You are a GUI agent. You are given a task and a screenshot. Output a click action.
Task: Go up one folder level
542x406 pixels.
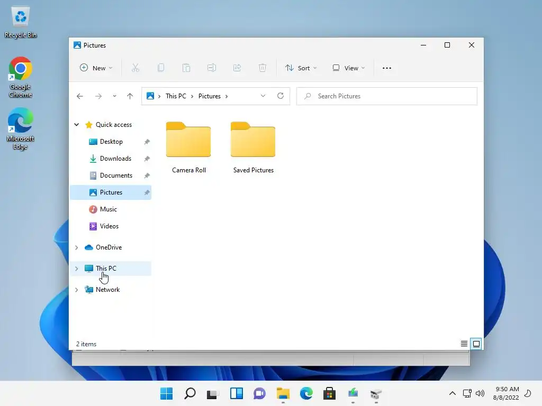(x=130, y=96)
